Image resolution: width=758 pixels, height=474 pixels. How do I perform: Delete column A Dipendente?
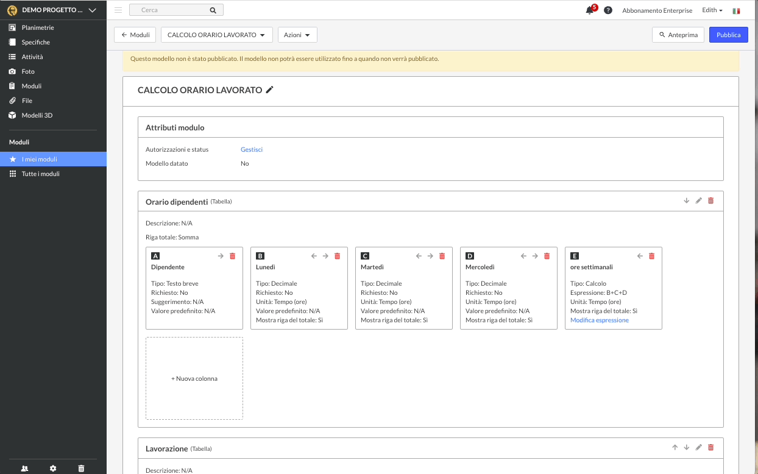coord(232,256)
